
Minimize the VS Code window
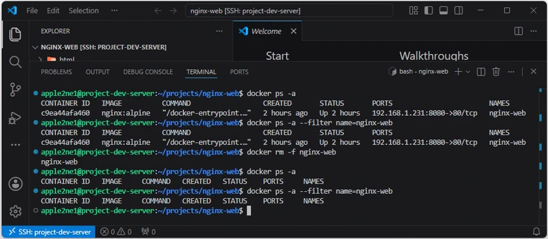point(480,11)
